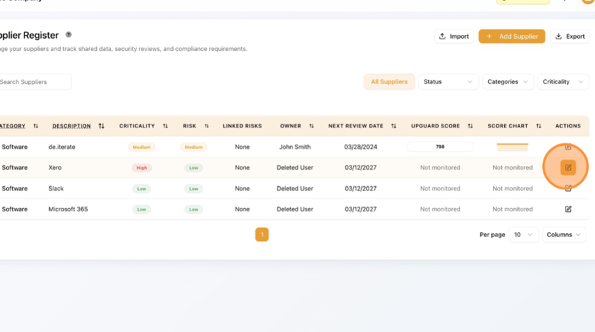Sort by UpGuard Score column arrows
Image resolution: width=595 pixels, height=332 pixels.
tap(470, 126)
